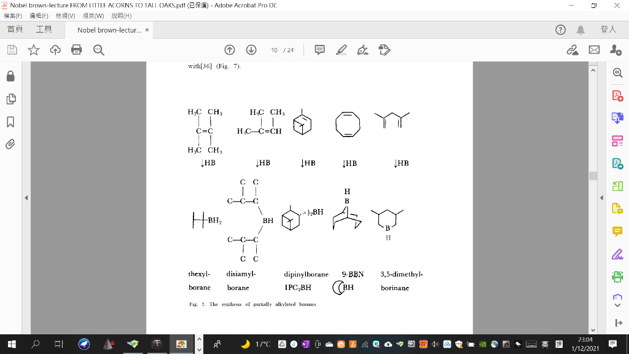This screenshot has height=354, width=629.
Task: Click the sign-in button 登入
Action: click(608, 29)
